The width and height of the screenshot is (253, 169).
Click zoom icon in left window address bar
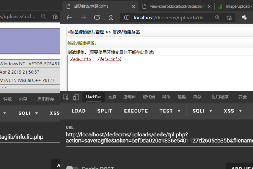[x=43, y=16]
